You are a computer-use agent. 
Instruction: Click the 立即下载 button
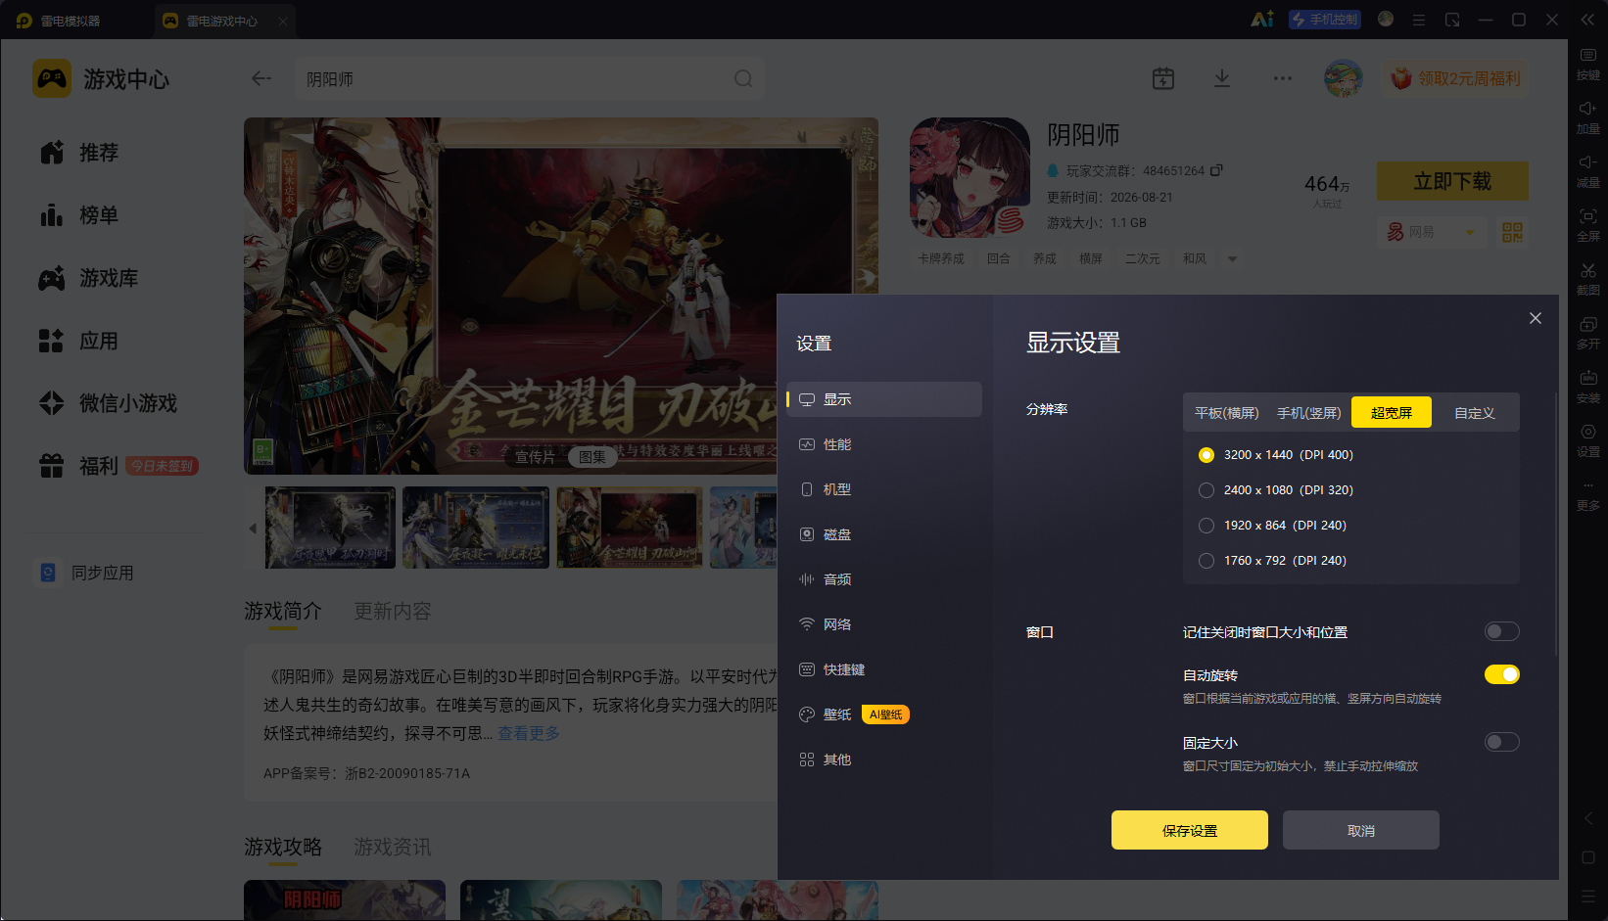click(1452, 181)
